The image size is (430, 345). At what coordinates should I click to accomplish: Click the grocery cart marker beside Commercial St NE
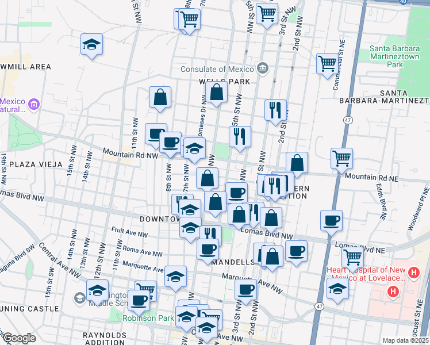coord(327,64)
